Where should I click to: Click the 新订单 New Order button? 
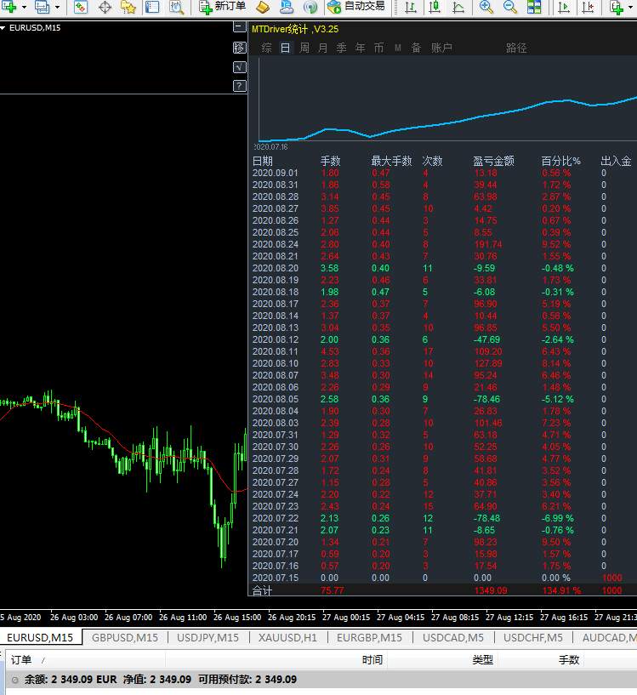pyautogui.click(x=222, y=7)
